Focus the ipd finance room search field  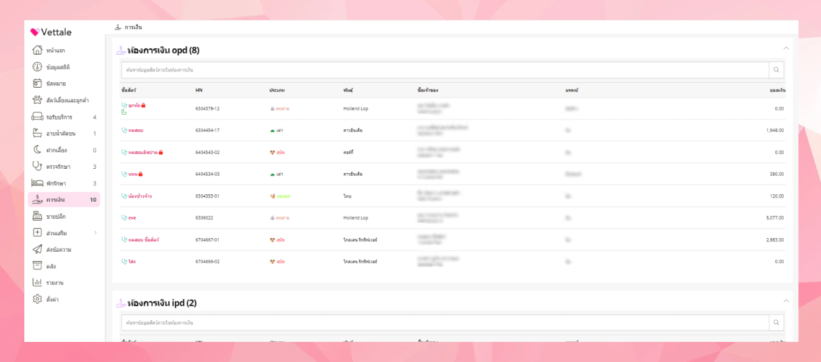(445, 322)
